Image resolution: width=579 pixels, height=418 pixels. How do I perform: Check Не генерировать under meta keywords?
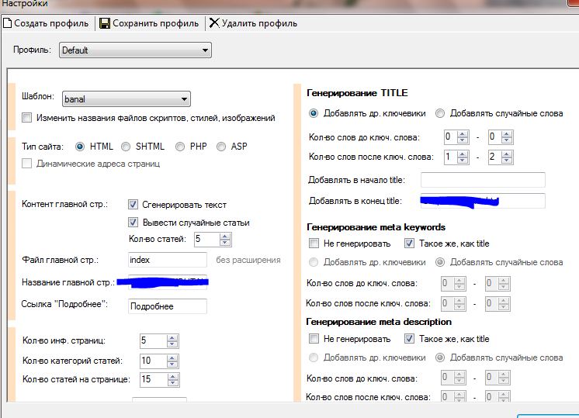coord(314,244)
